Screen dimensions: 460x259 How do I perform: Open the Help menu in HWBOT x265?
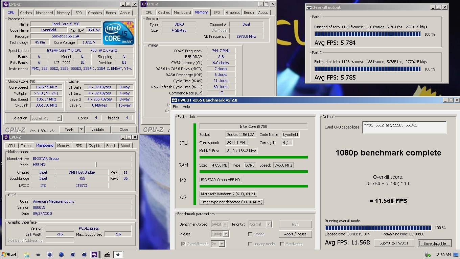click(186, 107)
